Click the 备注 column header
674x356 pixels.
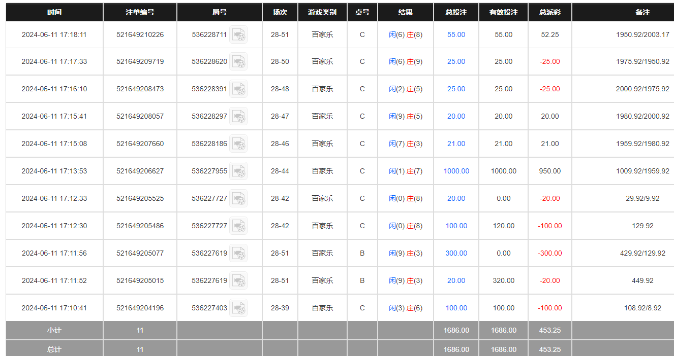click(642, 12)
